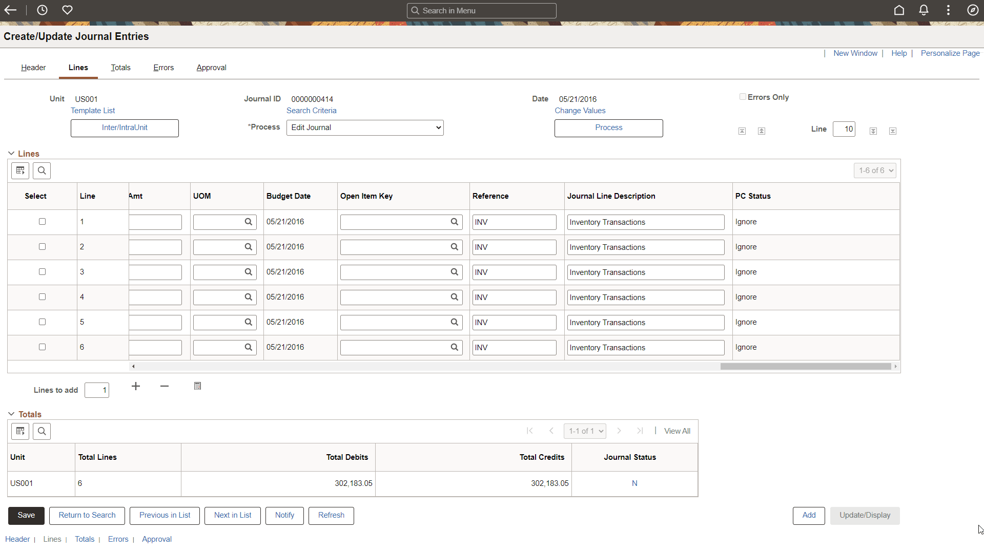This screenshot has width=984, height=553.
Task: Open Lines grid personalize icon
Action: tap(20, 171)
